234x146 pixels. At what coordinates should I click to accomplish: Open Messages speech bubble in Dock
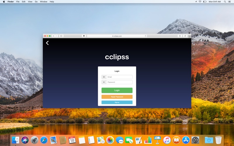point(120,140)
